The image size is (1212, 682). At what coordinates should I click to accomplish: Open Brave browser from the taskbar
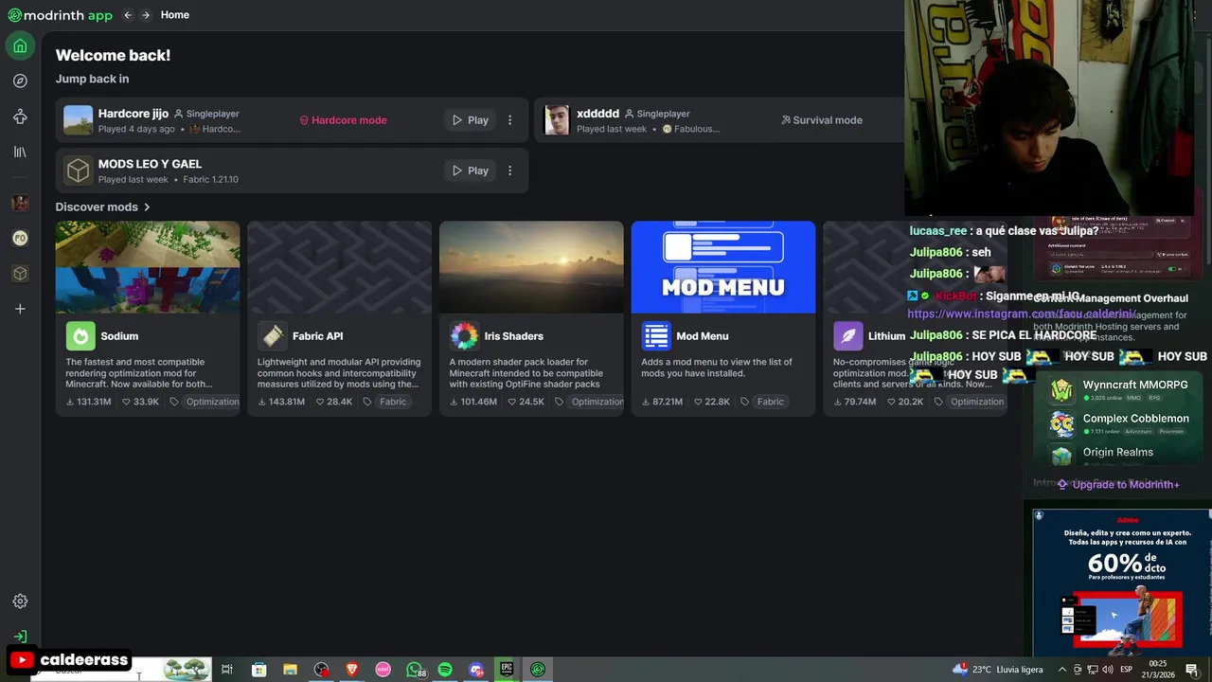(352, 670)
